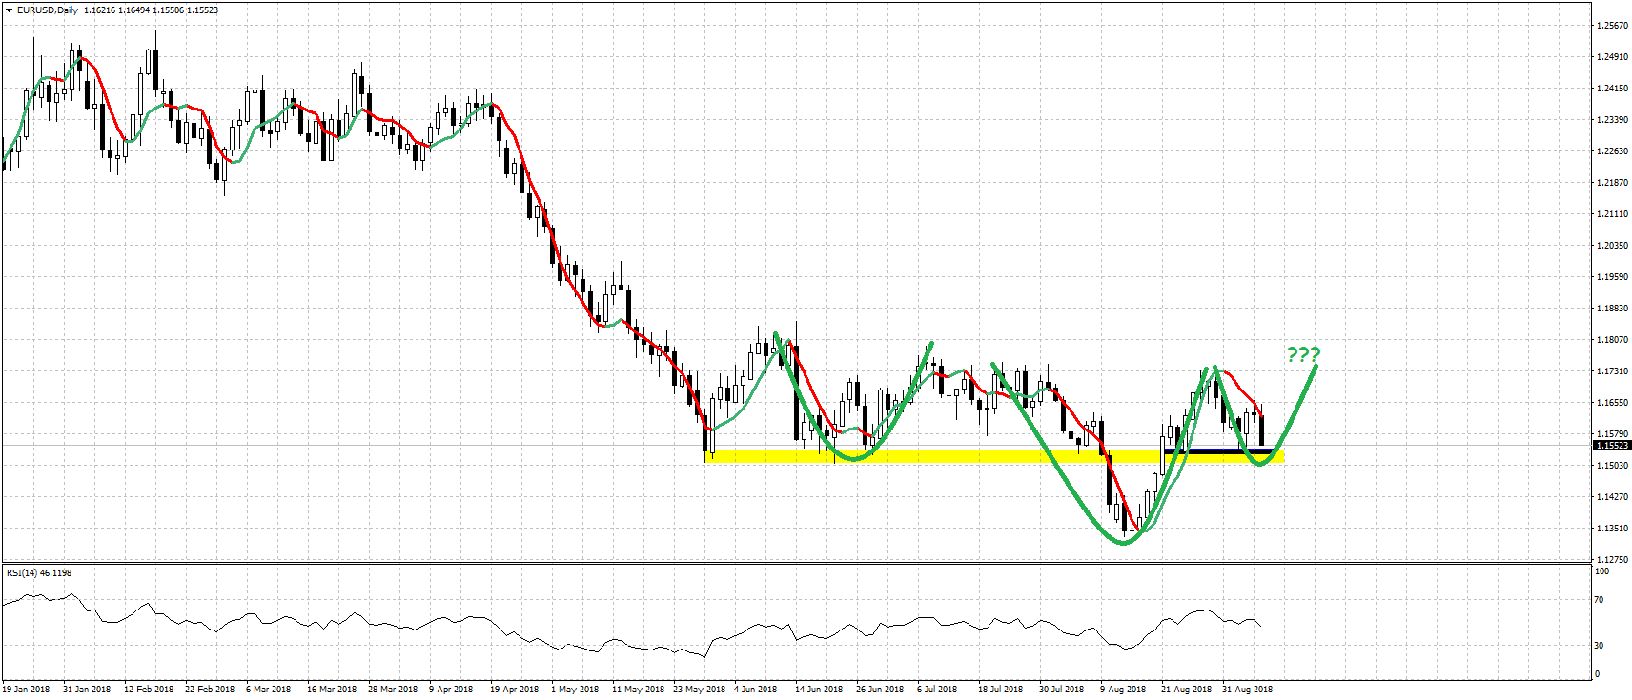Viewport: 1632px width, 700px height.
Task: Click the 9 Apr 2018 date label
Action: 451,690
